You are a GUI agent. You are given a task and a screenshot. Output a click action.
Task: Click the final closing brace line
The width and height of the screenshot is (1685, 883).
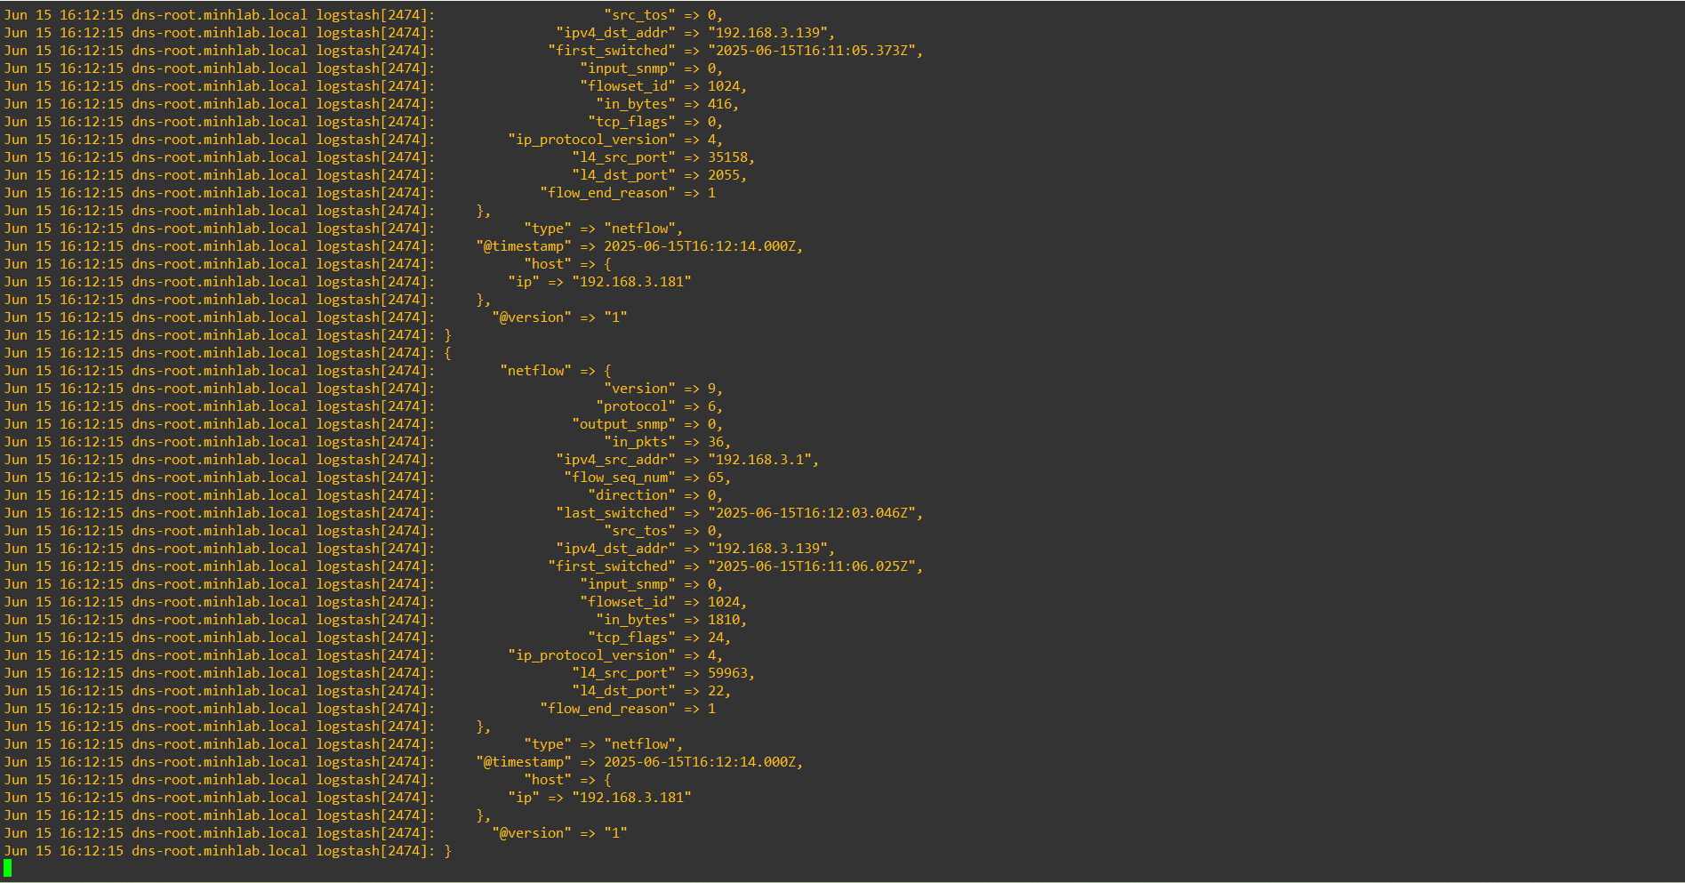tap(447, 851)
